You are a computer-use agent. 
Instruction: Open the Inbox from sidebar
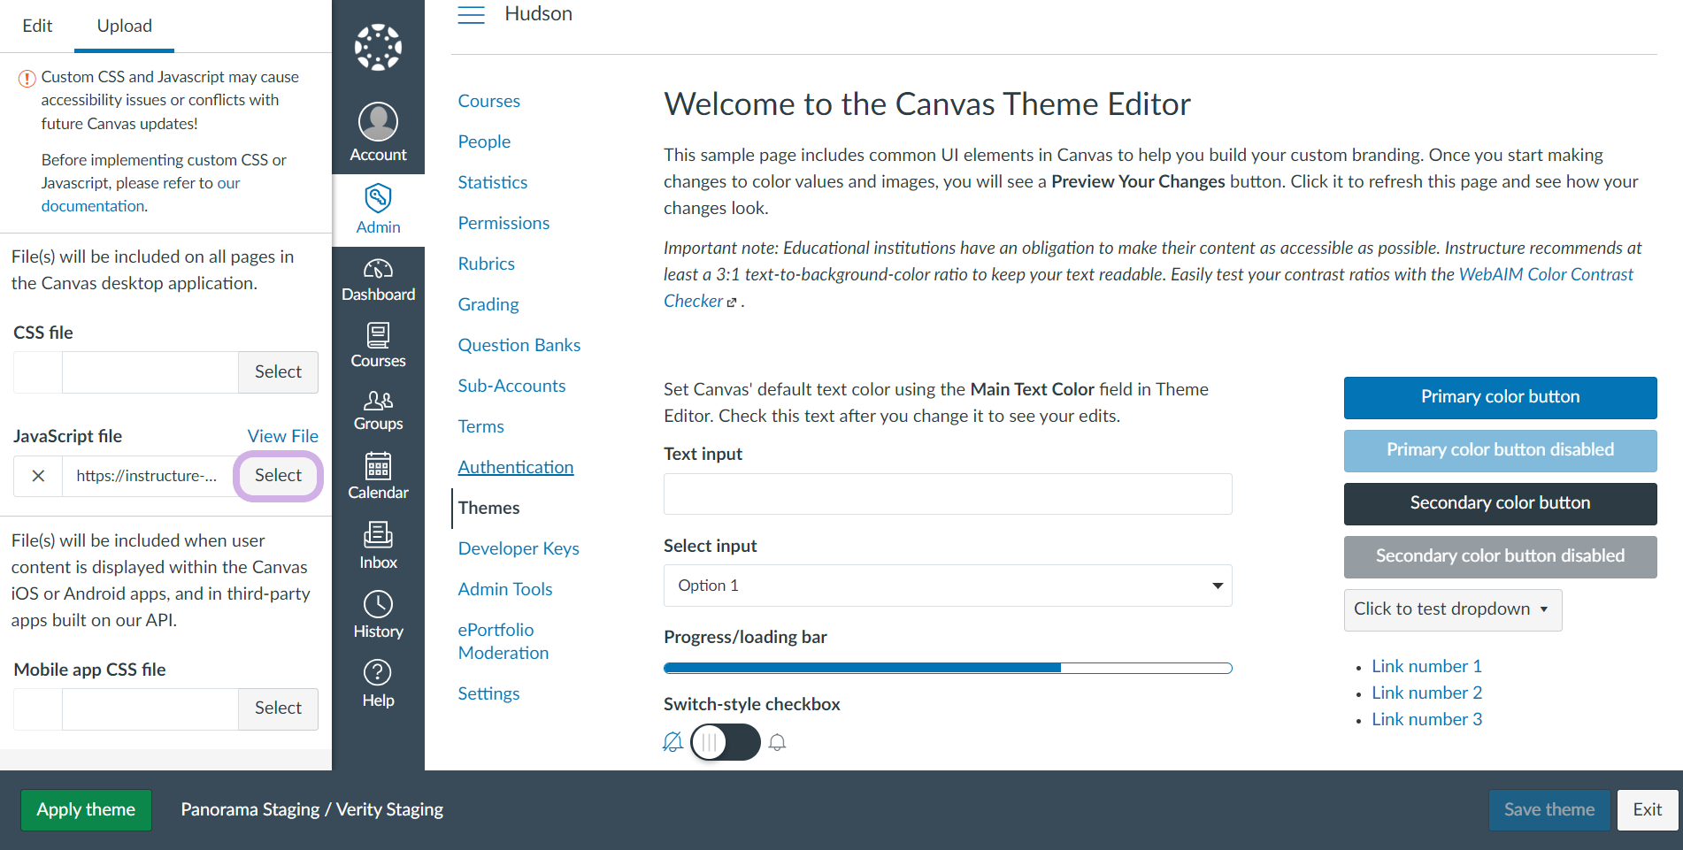tap(378, 546)
